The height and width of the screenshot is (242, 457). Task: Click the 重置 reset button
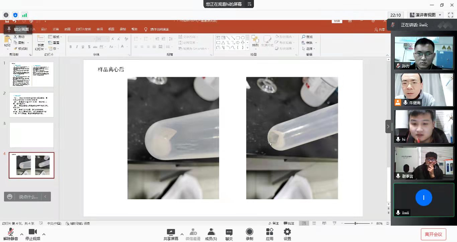pos(54,43)
